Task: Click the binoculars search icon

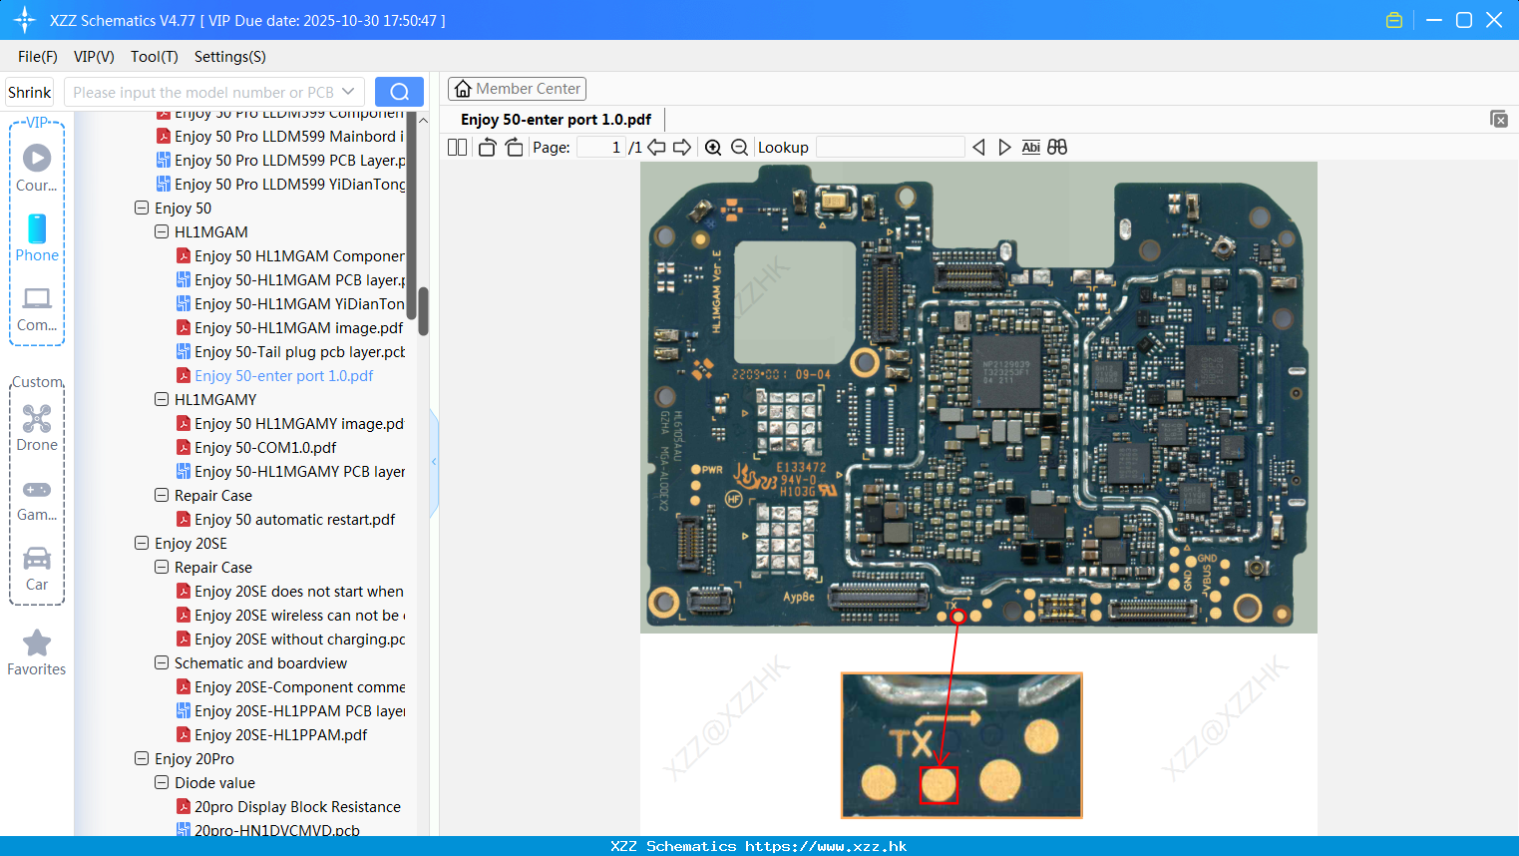Action: tap(1057, 147)
